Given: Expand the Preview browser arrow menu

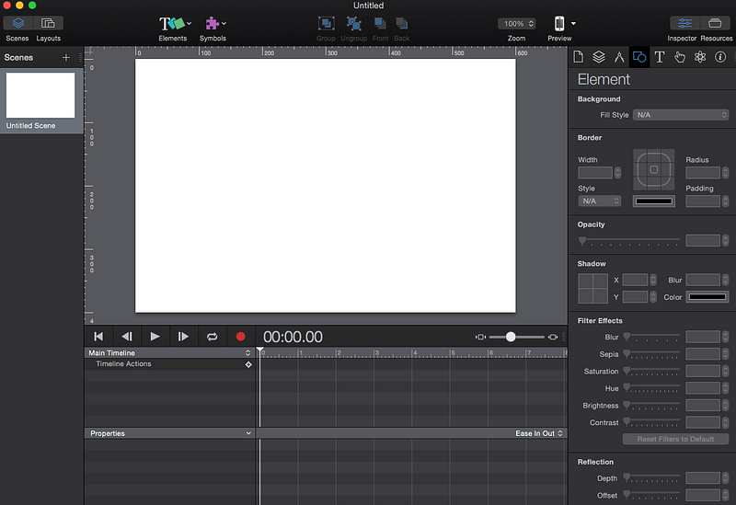Looking at the screenshot, I should point(573,24).
